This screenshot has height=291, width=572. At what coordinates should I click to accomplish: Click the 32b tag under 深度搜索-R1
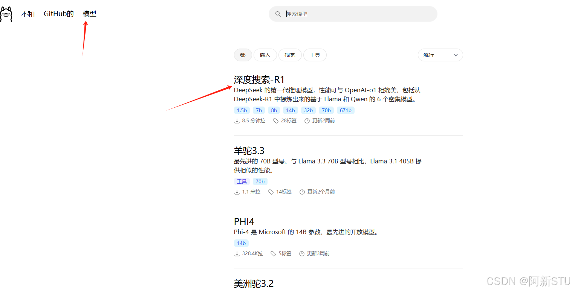[x=309, y=110]
